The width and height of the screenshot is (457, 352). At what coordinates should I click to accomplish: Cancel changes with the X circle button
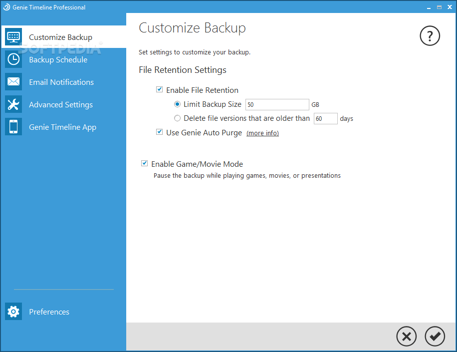tap(406, 336)
